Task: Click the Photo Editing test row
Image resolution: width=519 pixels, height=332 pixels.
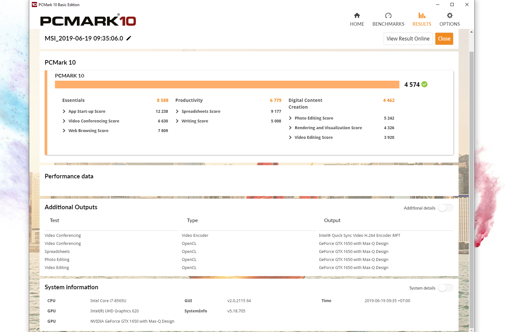Action: [x=57, y=260]
